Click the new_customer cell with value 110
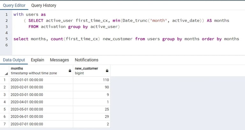Viewport: 245px width, 130px height. tap(92, 80)
